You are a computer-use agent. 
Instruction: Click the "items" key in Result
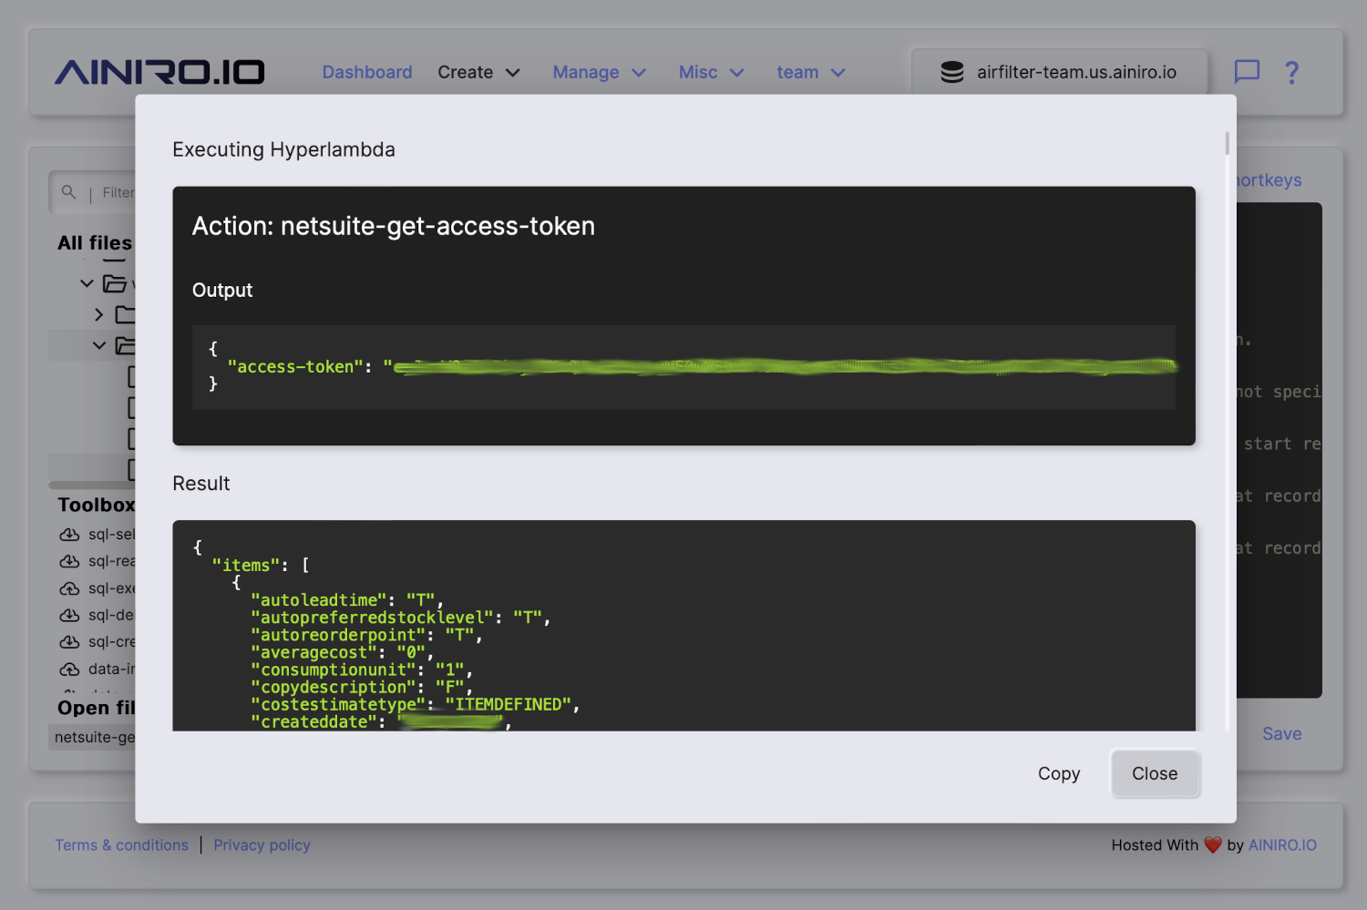[246, 565]
